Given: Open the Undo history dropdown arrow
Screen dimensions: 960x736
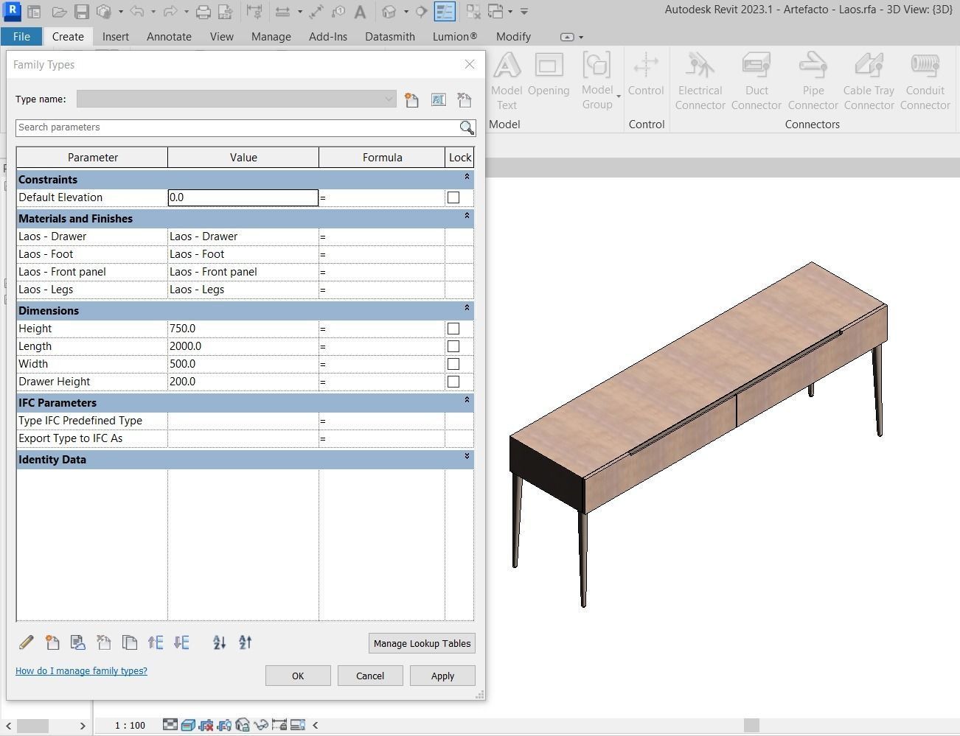Looking at the screenshot, I should click(x=153, y=12).
